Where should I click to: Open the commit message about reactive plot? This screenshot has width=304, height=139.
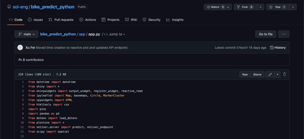[82, 47]
